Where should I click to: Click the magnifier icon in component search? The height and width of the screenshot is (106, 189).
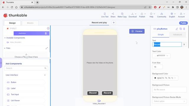point(45,68)
